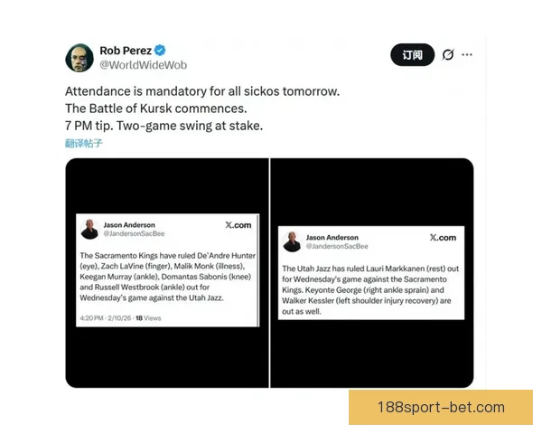This screenshot has width=542, height=434.
Task: Open the Grok slashed-circle icon
Action: [448, 54]
